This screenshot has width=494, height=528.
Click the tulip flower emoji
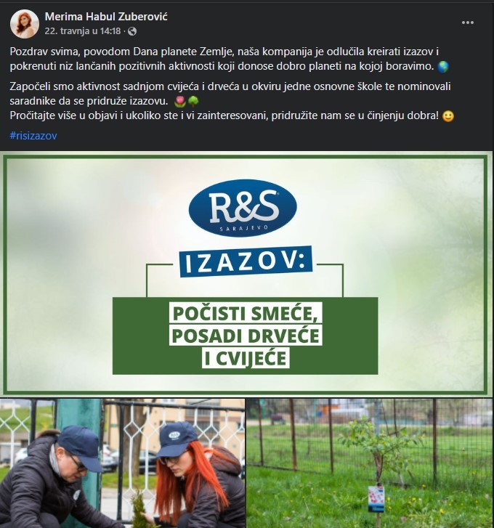180,102
